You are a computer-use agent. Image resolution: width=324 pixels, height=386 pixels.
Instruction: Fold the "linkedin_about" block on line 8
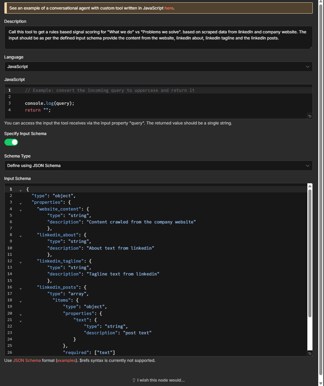pyautogui.click(x=20, y=235)
